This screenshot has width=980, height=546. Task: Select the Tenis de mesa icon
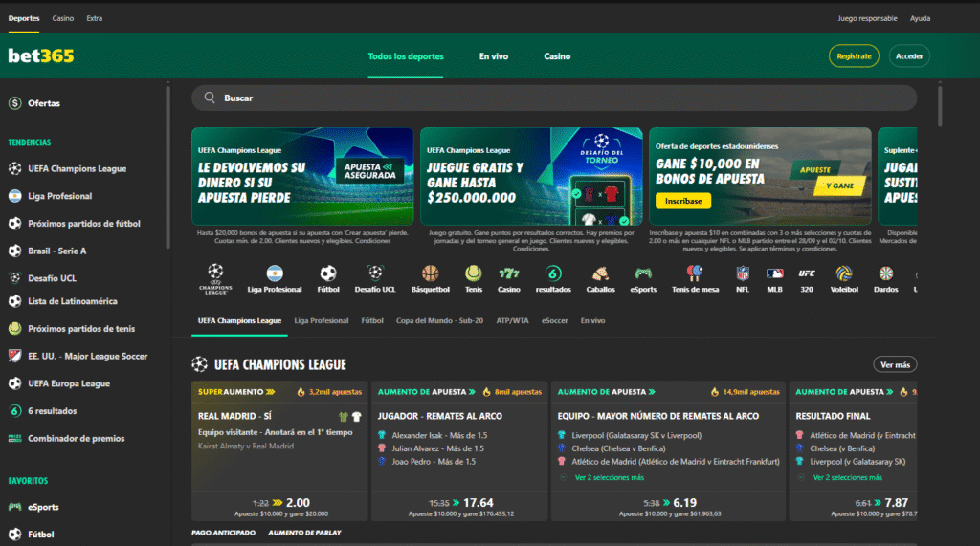pos(695,273)
